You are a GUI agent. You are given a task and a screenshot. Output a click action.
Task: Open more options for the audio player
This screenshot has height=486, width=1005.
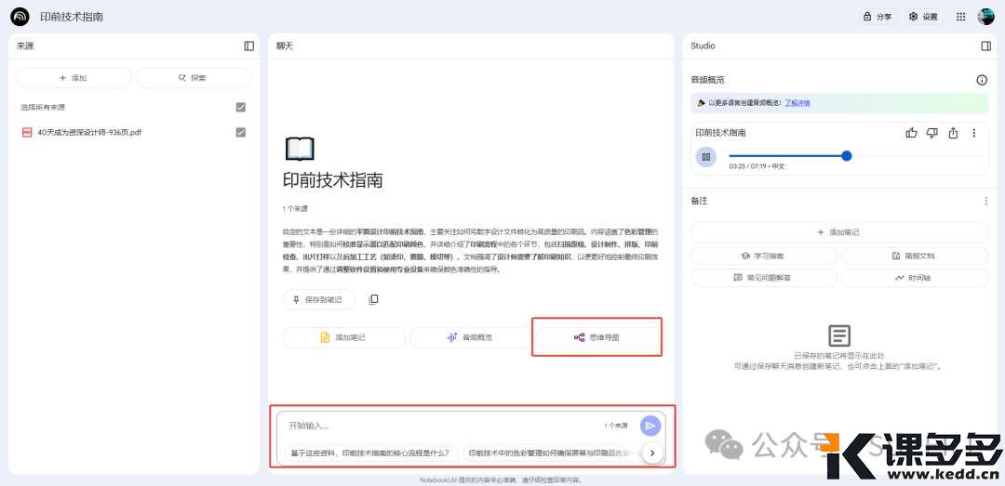[974, 133]
